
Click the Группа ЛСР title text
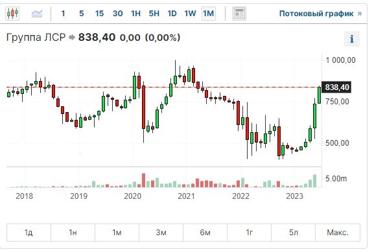click(x=36, y=38)
